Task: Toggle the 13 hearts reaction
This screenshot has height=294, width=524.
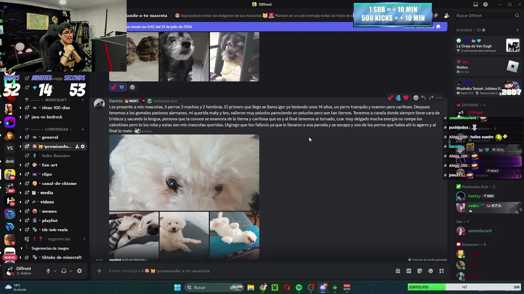Action: click(x=117, y=87)
